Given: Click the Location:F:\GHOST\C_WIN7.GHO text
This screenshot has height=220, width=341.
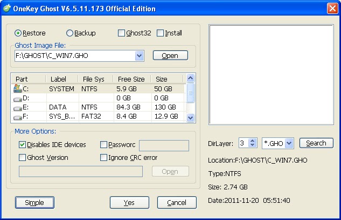Looking at the screenshot, I should (258, 160).
